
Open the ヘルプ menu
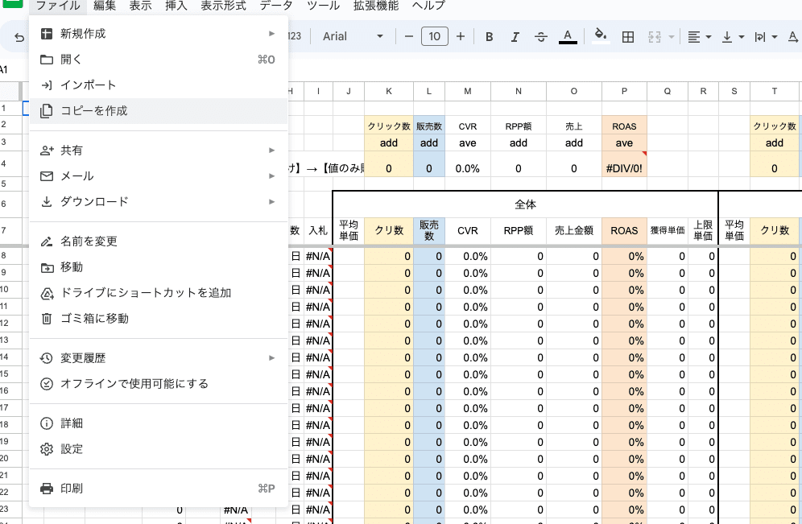click(428, 6)
